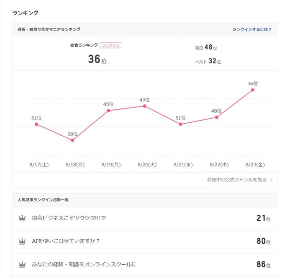Image resolution: width=286 pixels, height=278 pixels.
Task: Open the 参加中の公式ジャンルを見る link text
Action: (x=237, y=180)
